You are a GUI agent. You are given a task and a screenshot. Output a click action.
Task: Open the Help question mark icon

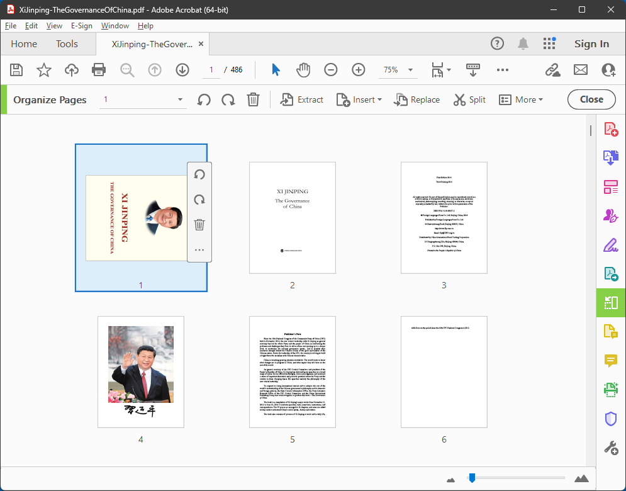pos(497,43)
